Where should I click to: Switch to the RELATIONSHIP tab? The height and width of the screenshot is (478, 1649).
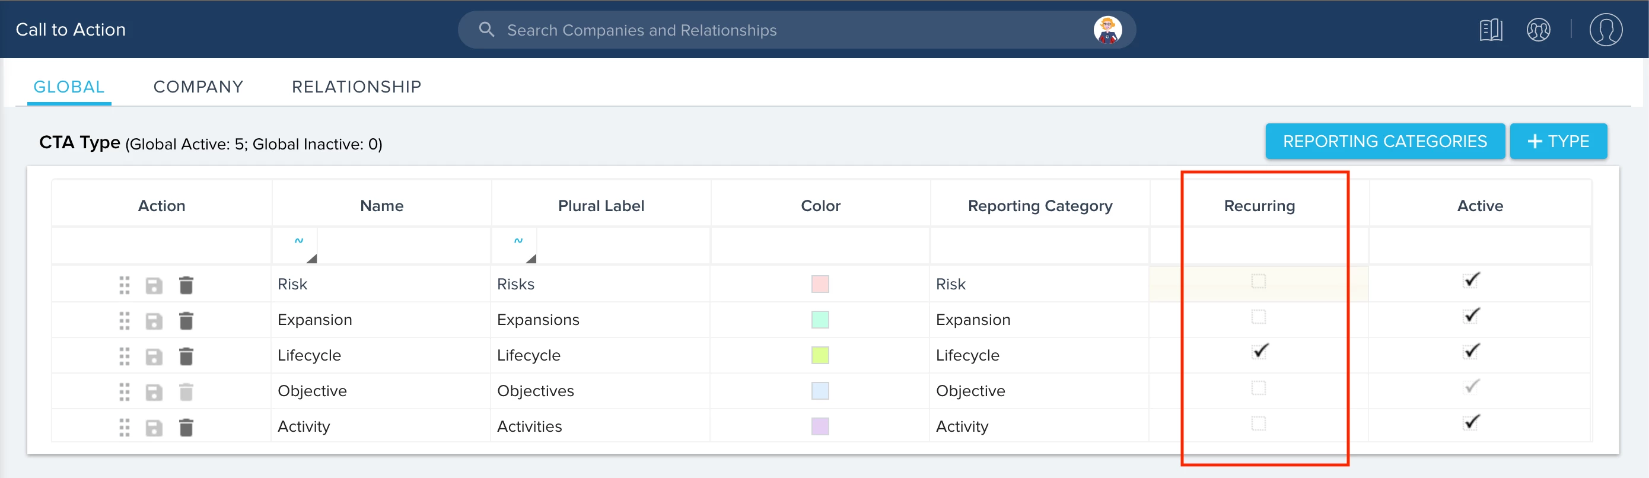[x=356, y=87]
